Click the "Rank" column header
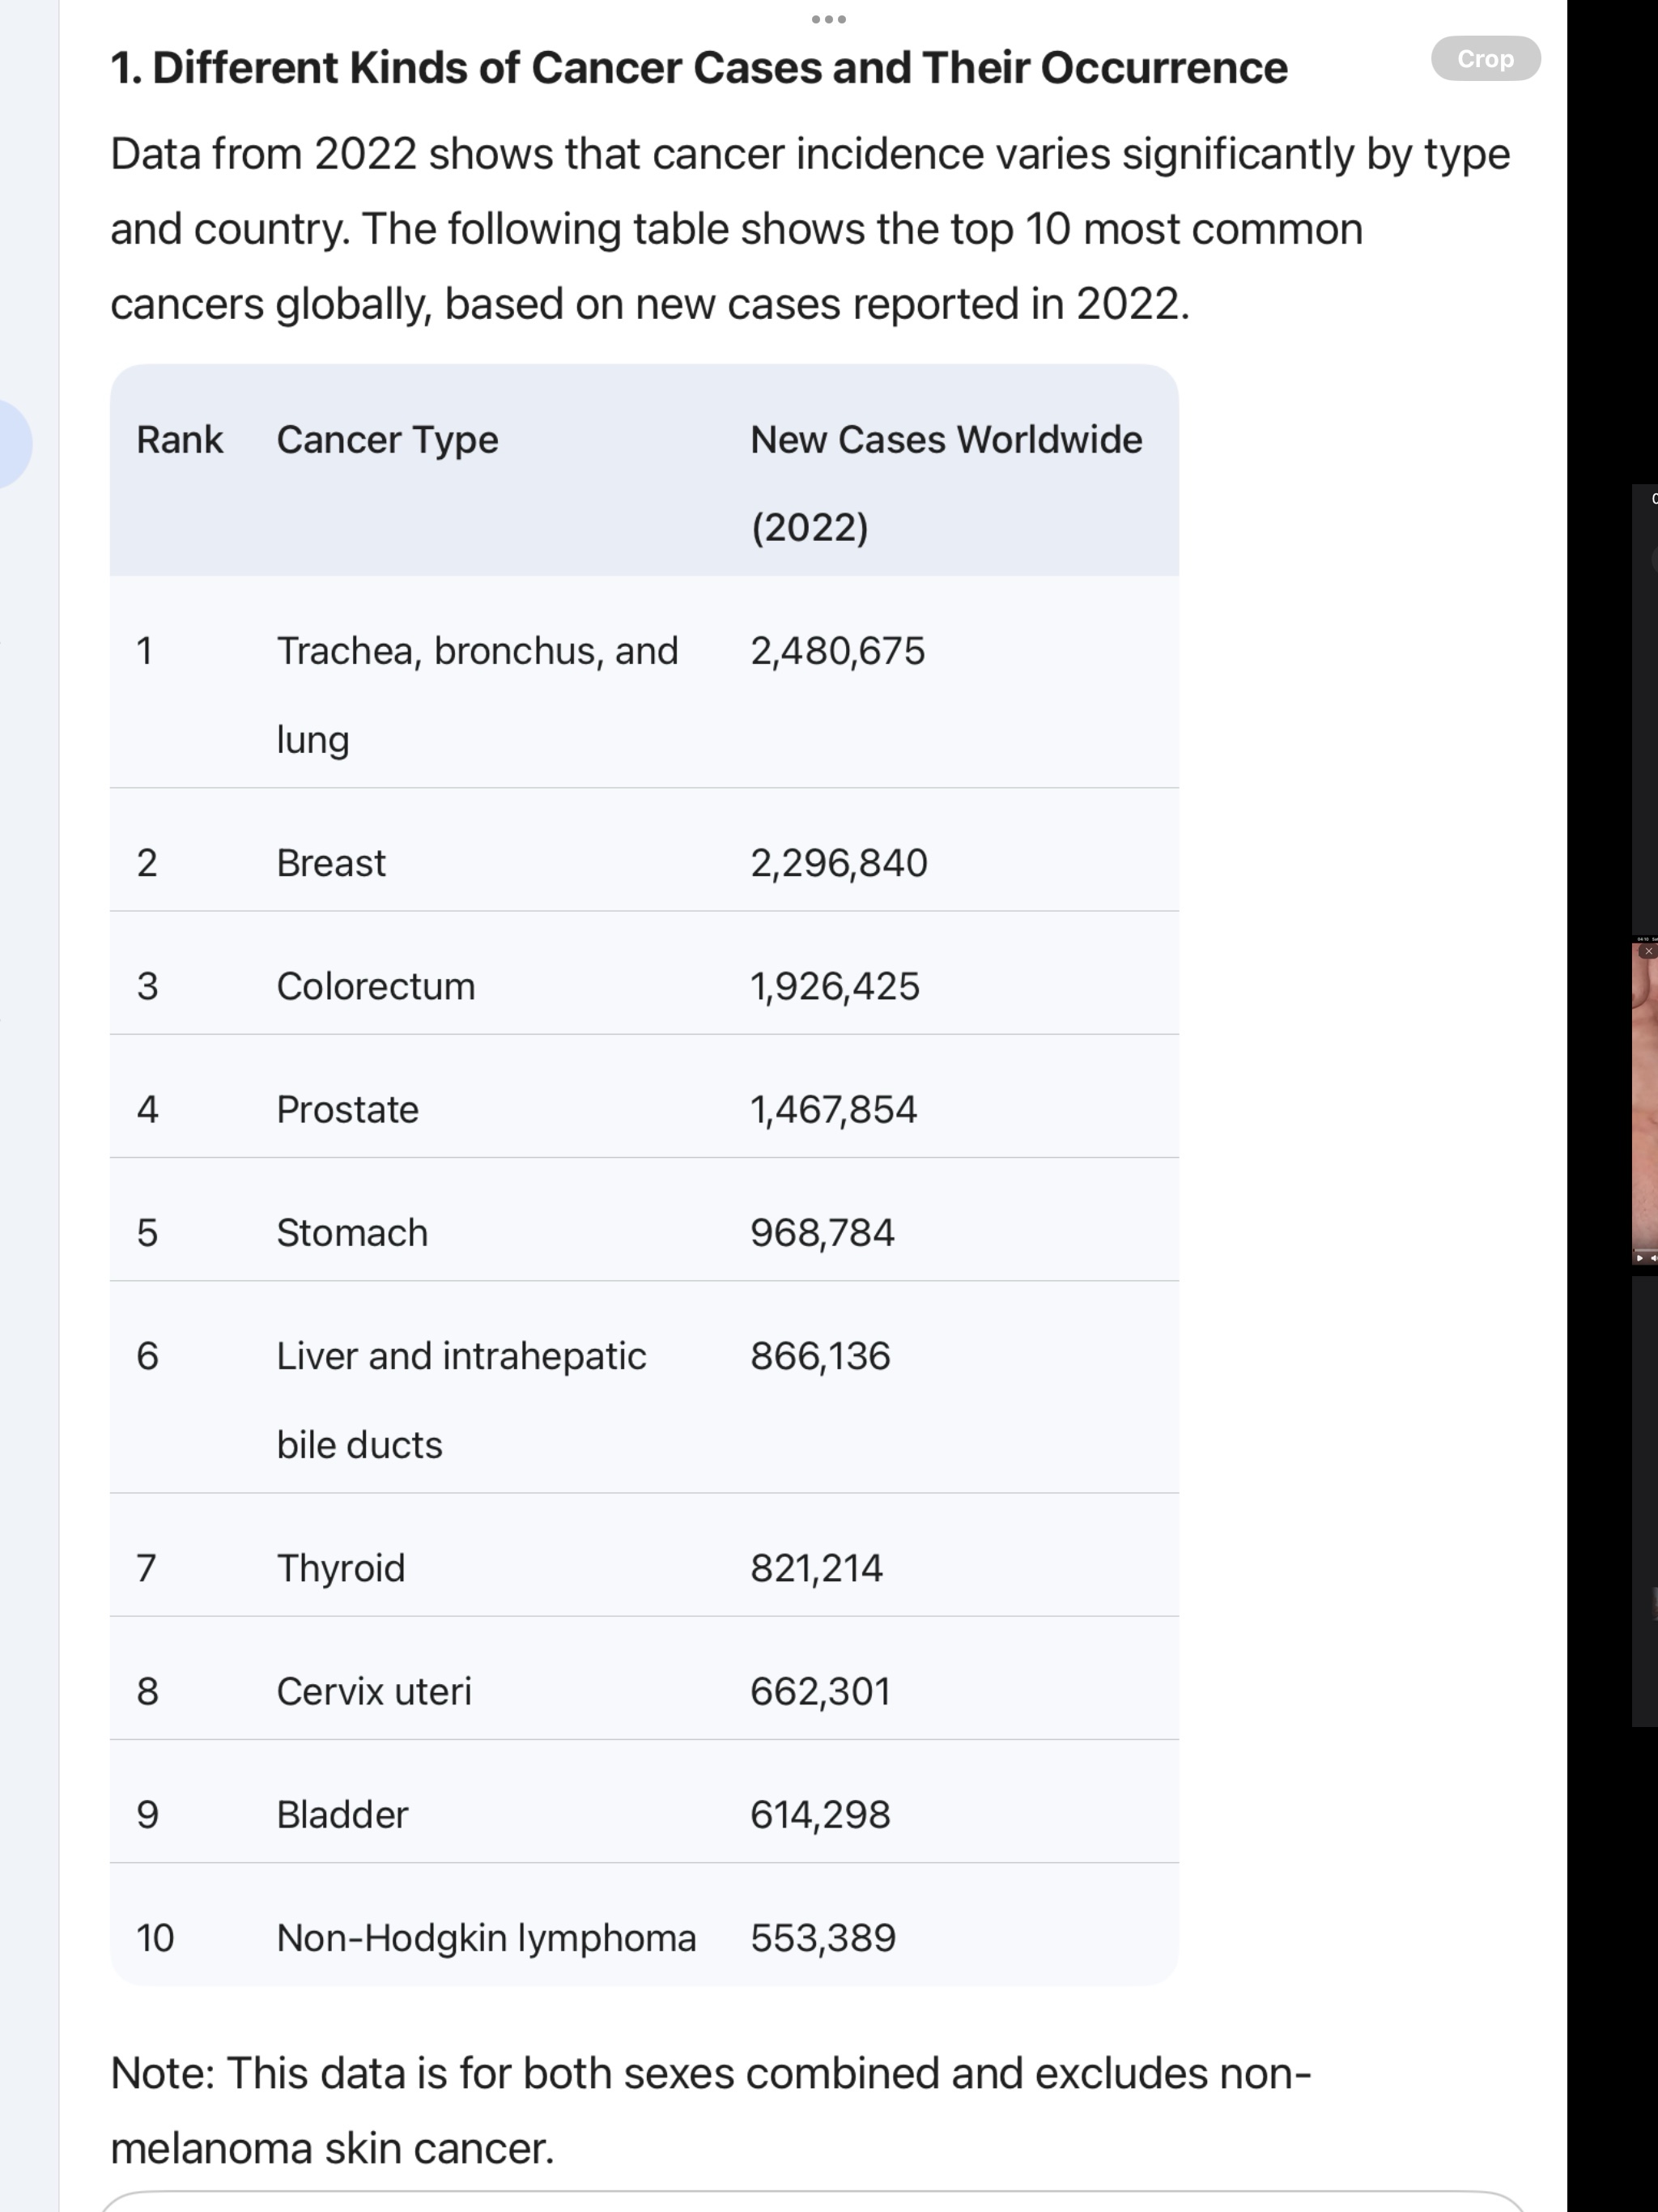 (179, 440)
